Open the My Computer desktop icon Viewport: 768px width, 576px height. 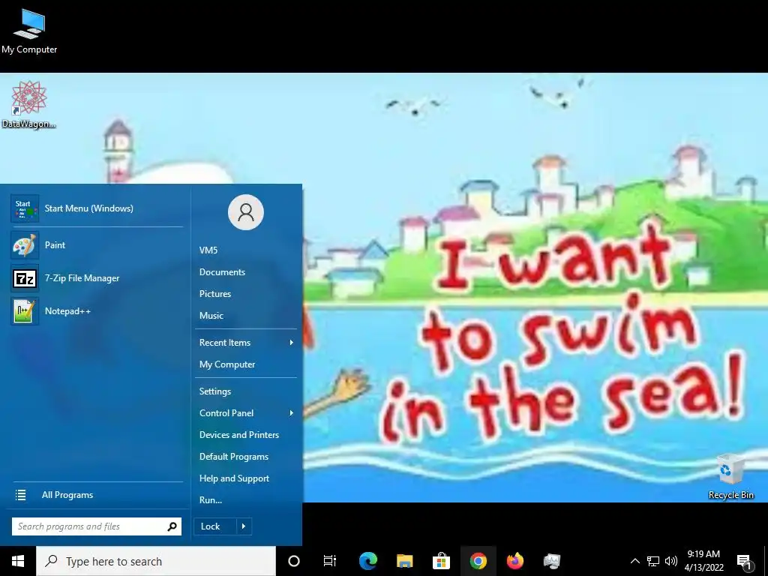(29, 31)
